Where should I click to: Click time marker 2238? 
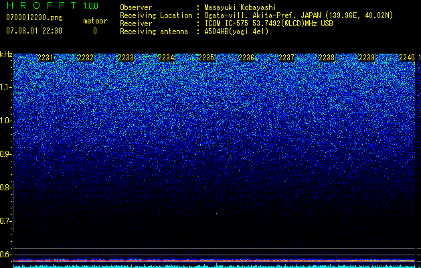tap(327, 58)
